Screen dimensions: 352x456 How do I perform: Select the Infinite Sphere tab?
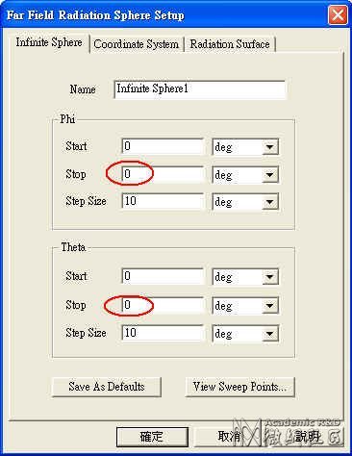(x=49, y=42)
